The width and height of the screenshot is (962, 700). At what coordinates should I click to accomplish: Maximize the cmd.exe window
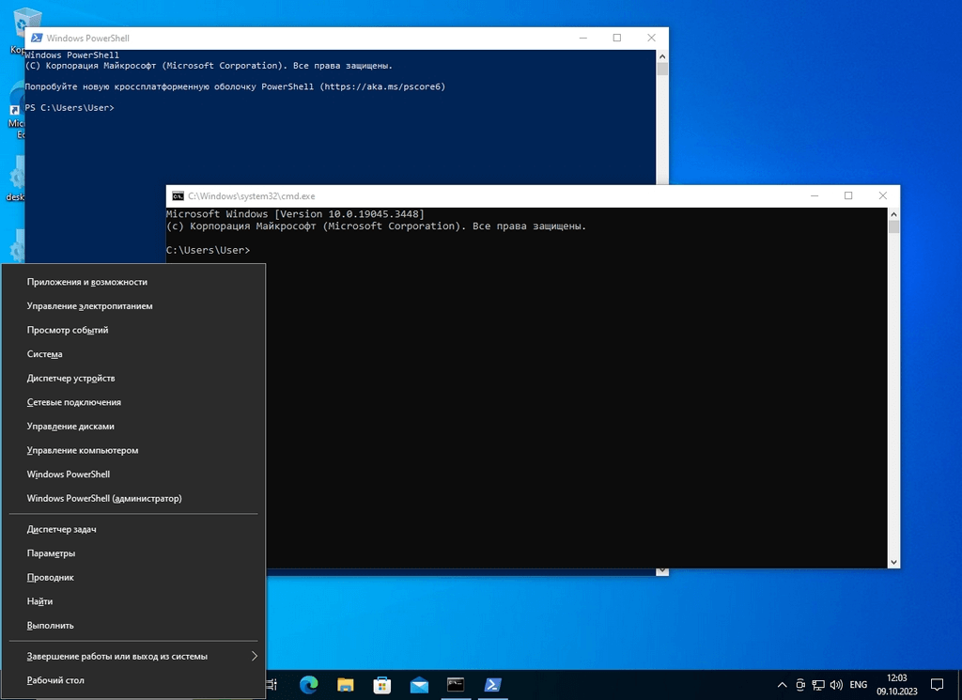tap(848, 195)
